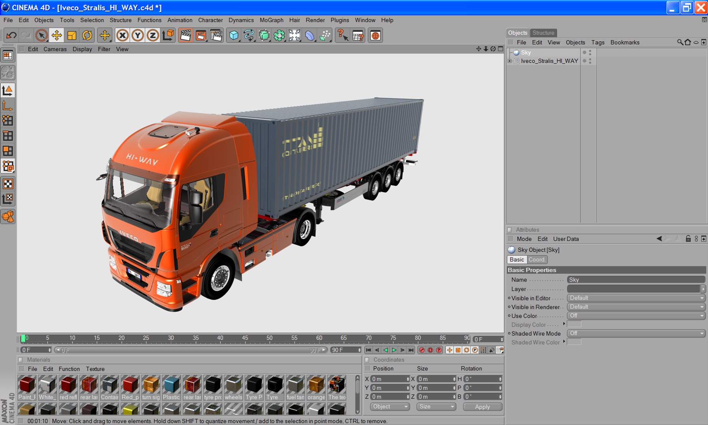The image size is (708, 425).
Task: Enable Texture tool checkerboard icon
Action: (8, 184)
